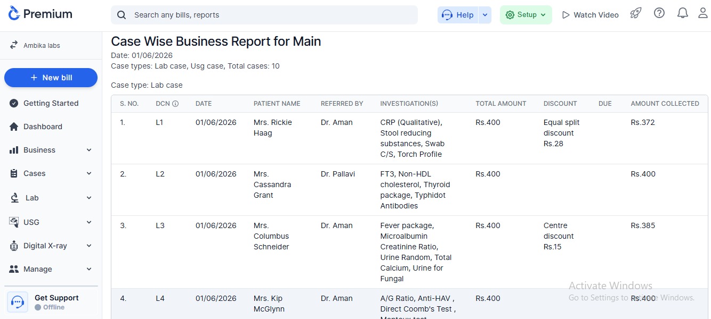Viewport: 711px width, 319px height.
Task: Click the Premium logo icon
Action: tap(14, 14)
